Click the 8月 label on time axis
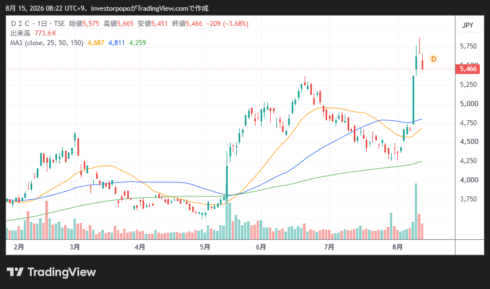 click(x=397, y=247)
